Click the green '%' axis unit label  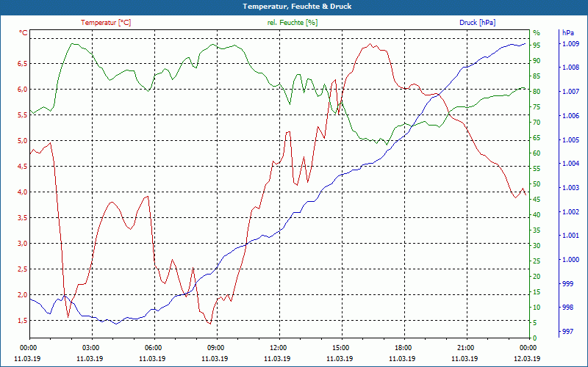pos(537,32)
